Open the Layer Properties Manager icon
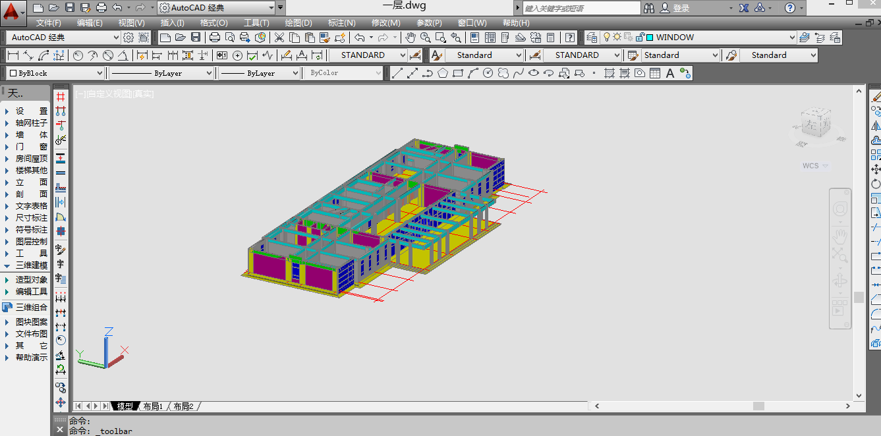Image resolution: width=881 pixels, height=436 pixels. point(592,38)
